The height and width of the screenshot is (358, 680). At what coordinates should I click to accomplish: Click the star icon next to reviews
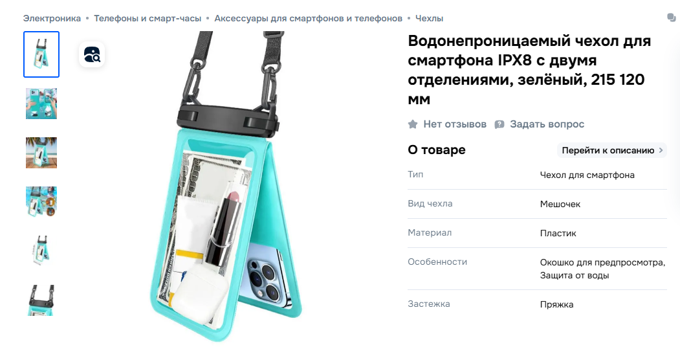coord(413,124)
